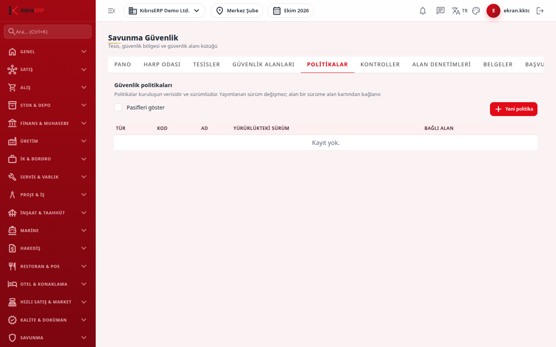Image resolution: width=556 pixels, height=347 pixels.
Task: Switch language with the TR translate icon
Action: 459,11
